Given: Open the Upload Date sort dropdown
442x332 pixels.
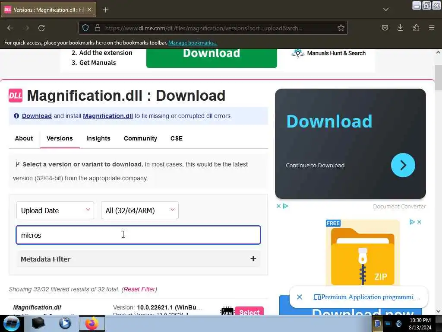Looking at the screenshot, I should point(55,211).
